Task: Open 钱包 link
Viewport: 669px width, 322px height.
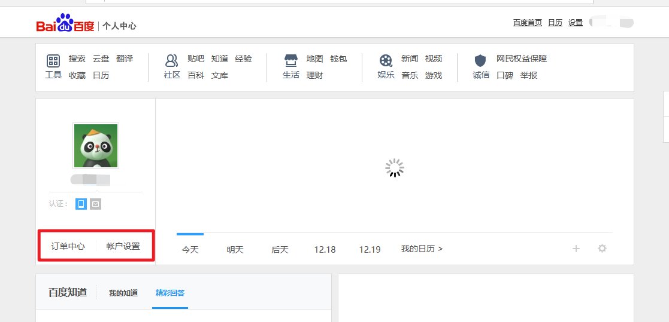Action: point(338,59)
